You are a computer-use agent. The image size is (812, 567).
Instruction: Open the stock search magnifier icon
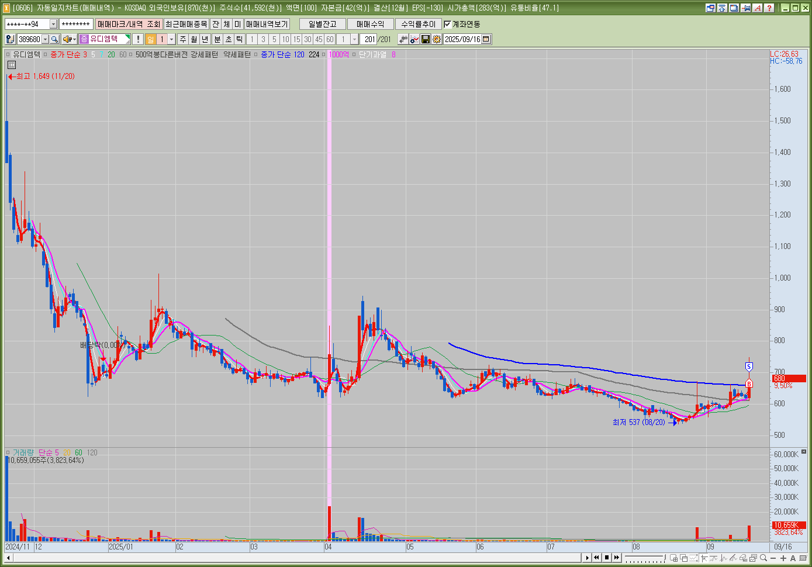[54, 39]
